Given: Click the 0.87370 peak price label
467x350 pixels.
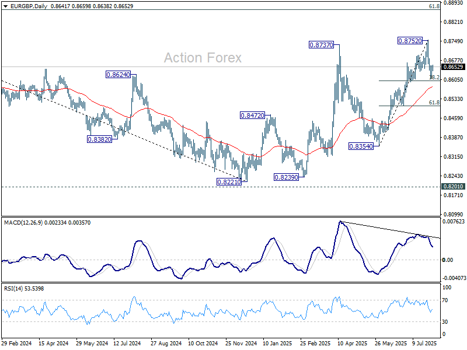Looking at the screenshot, I should coord(322,45).
